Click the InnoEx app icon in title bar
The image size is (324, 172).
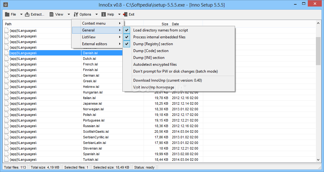6,4
